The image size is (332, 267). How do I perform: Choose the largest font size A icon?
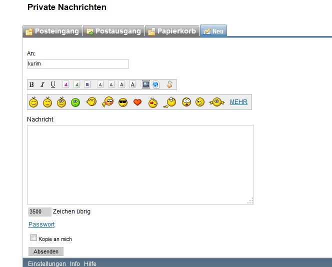point(133,84)
